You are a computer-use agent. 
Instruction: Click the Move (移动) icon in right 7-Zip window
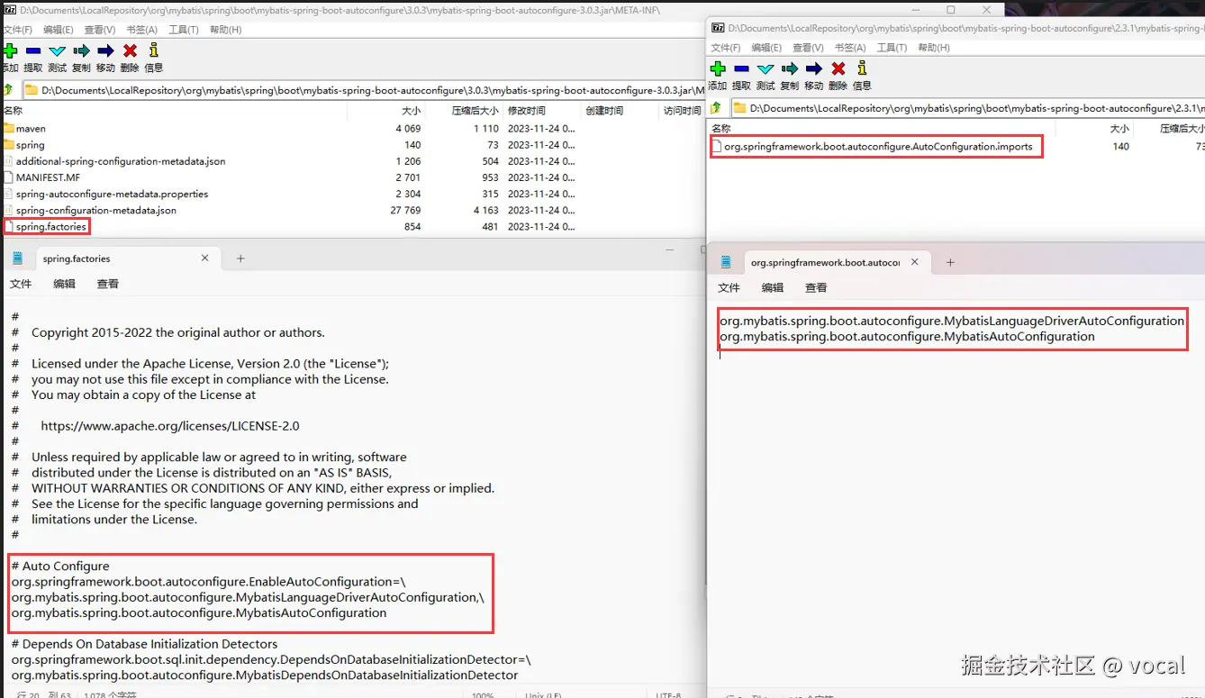814,68
